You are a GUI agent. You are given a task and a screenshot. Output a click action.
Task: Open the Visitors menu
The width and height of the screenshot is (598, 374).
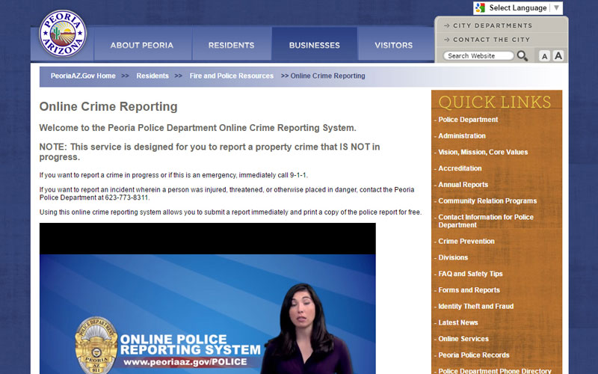tap(394, 45)
